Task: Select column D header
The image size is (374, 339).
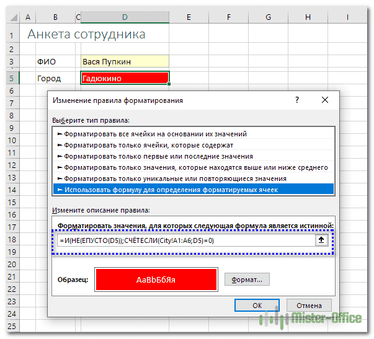Action: pyautogui.click(x=125, y=17)
